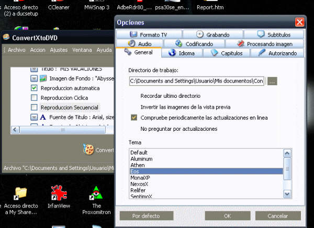
Task: Click the browse button beside working directory
Action: pyautogui.click(x=272, y=81)
